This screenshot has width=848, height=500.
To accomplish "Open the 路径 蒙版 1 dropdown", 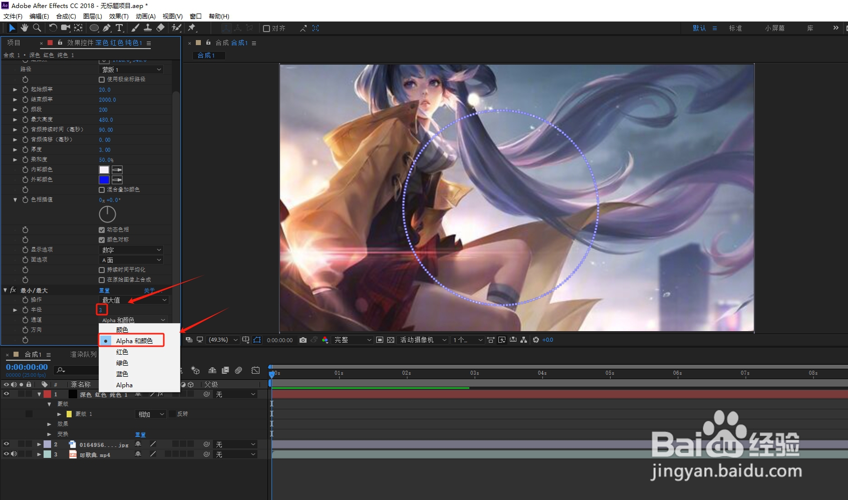I will pos(132,70).
